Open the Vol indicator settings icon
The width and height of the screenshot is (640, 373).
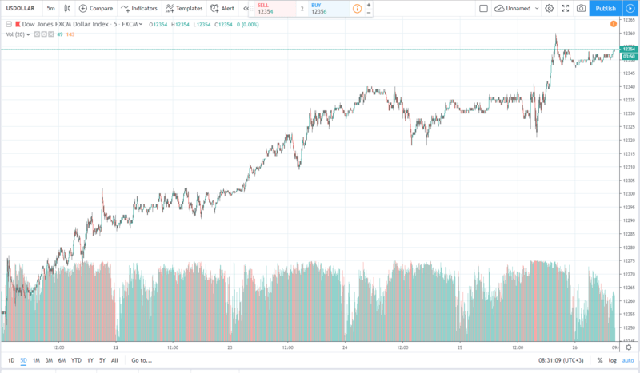[44, 34]
